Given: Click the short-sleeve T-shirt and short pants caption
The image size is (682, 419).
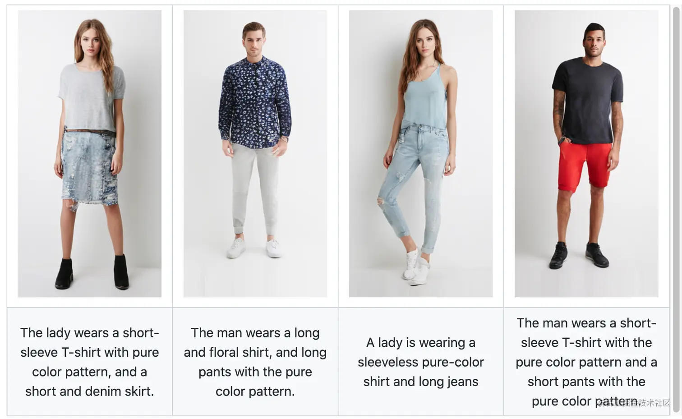Looking at the screenshot, I should [586, 362].
